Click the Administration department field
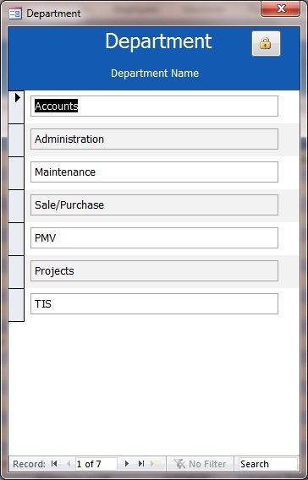This screenshot has height=480, width=308. tap(154, 139)
